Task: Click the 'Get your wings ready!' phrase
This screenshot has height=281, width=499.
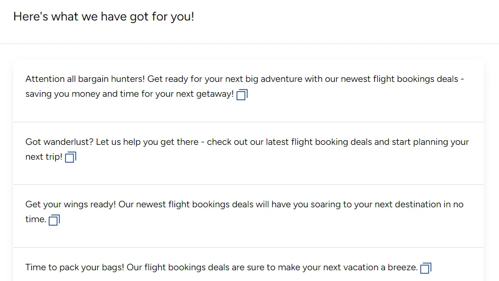Action: click(x=71, y=204)
